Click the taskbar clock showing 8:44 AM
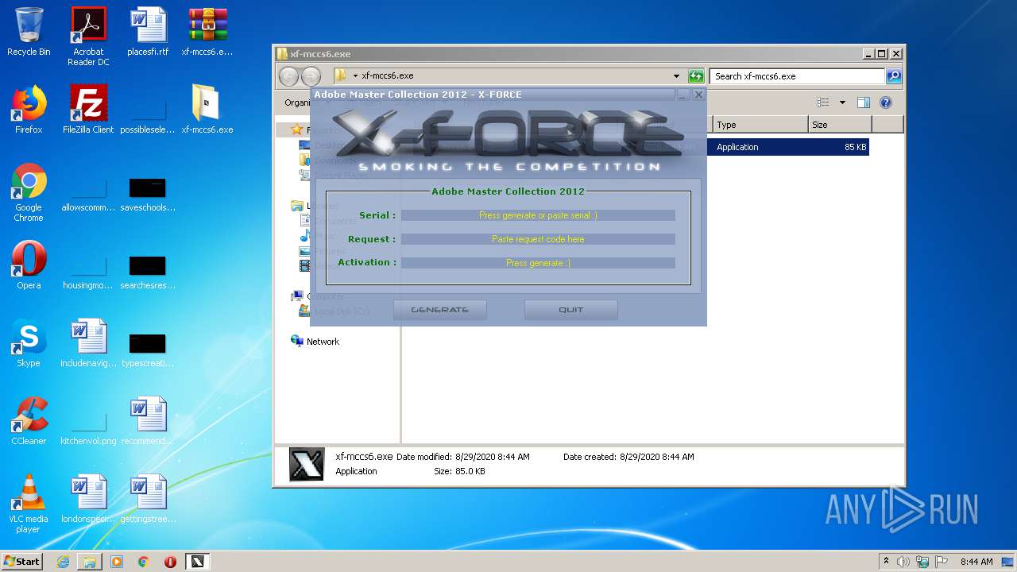 pos(976,562)
